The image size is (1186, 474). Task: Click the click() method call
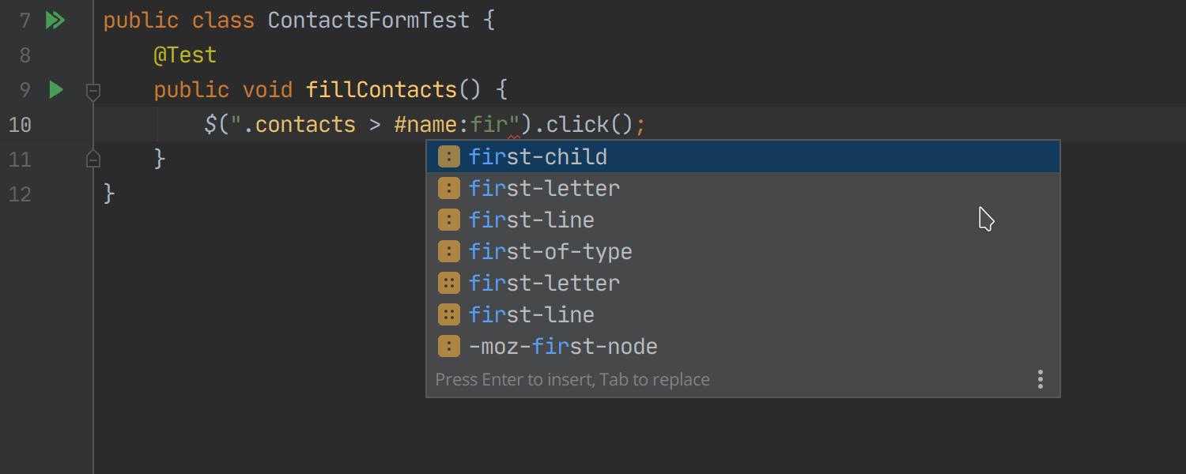pos(590,125)
